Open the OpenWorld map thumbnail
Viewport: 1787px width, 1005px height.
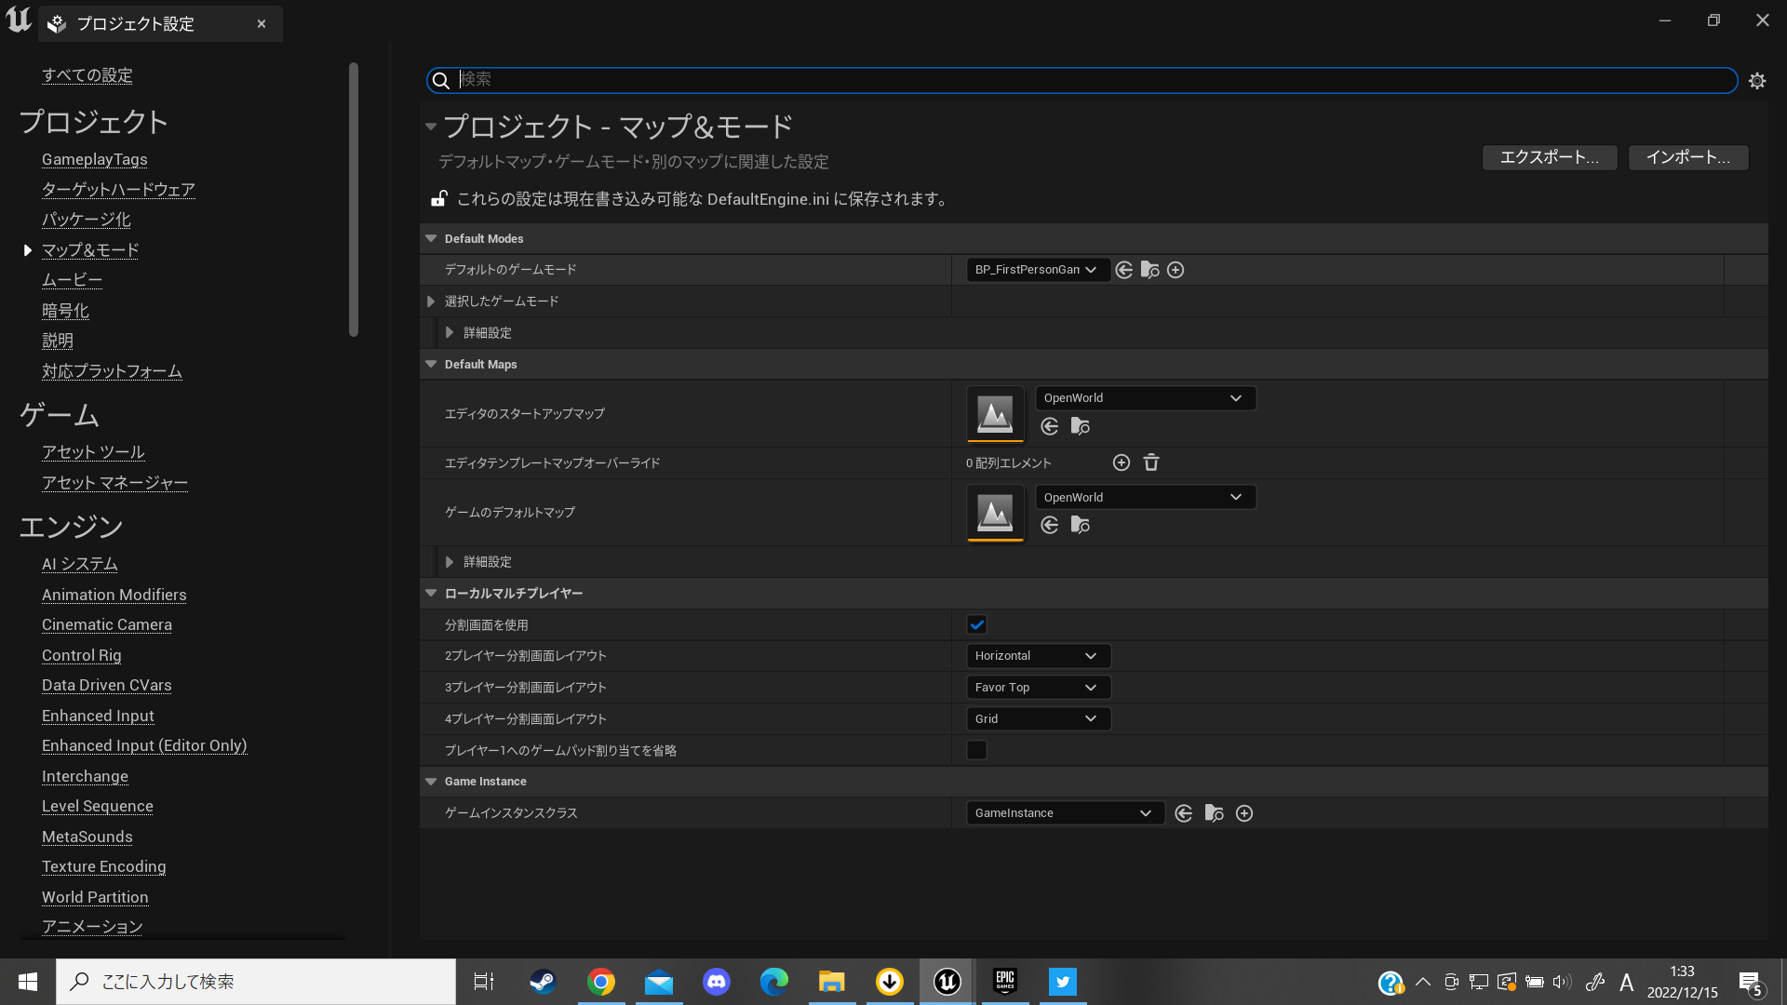(995, 414)
